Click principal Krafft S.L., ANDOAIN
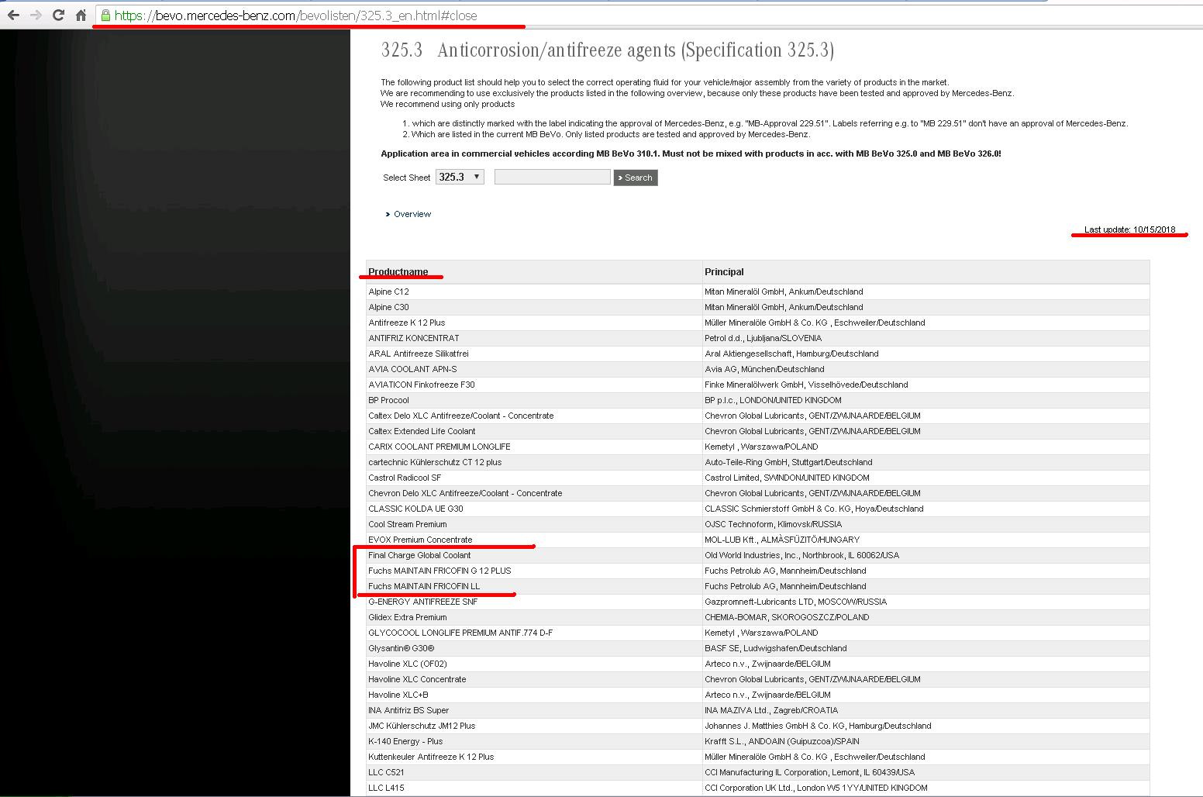The image size is (1203, 797). 781,741
